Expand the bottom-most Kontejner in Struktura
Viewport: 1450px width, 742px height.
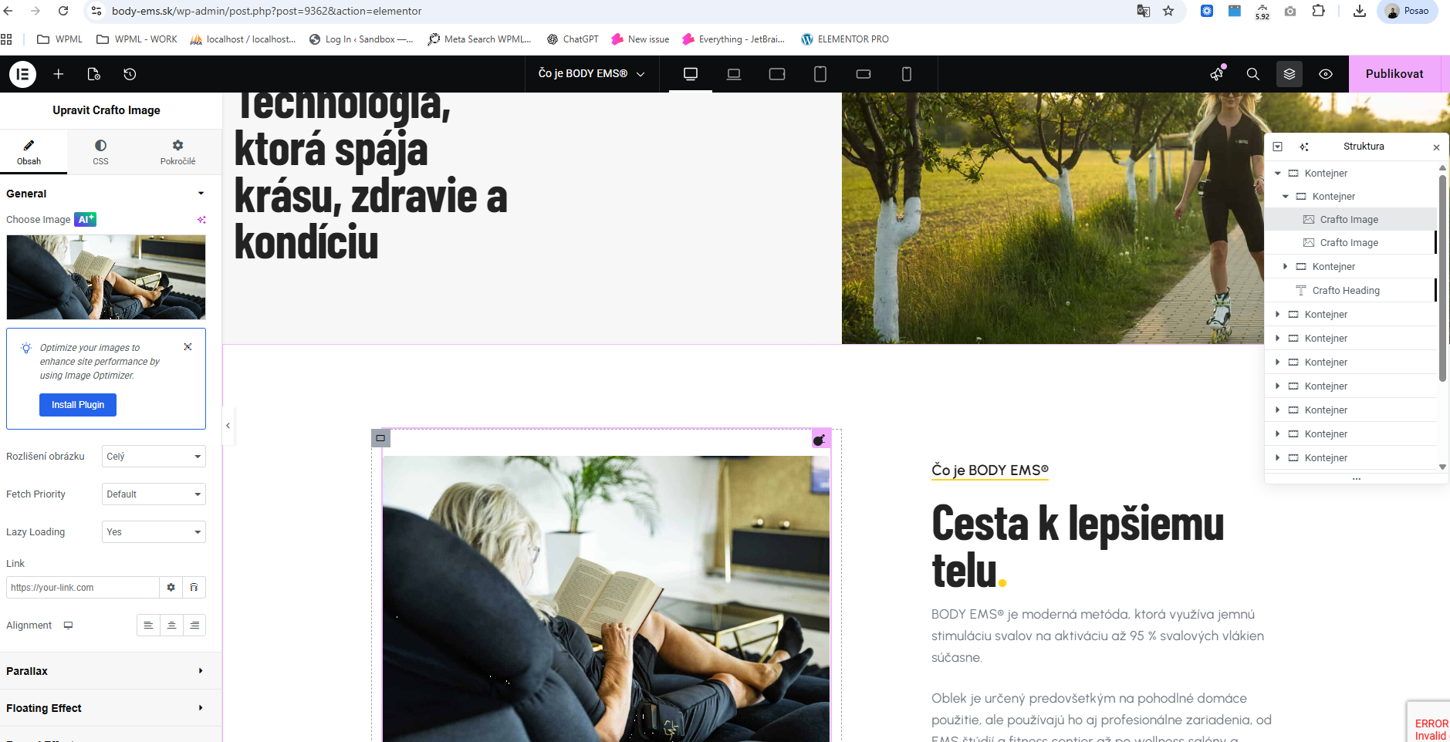click(x=1278, y=458)
